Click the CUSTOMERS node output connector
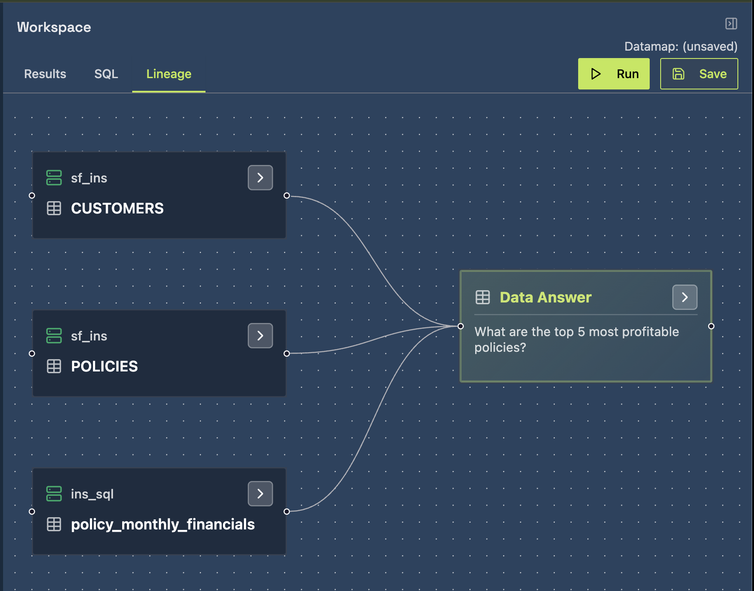 287,196
